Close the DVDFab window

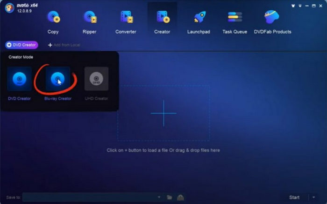pos(321,6)
